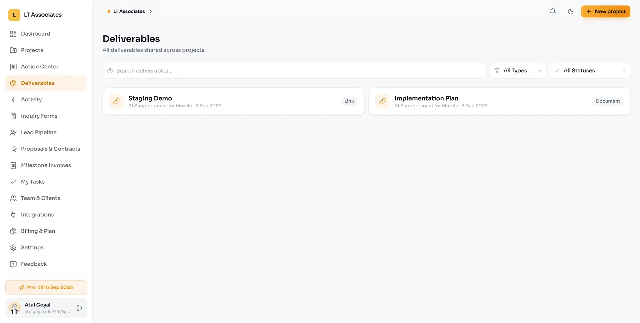Viewport: 640px width, 323px height.
Task: Click the Settings gear icon
Action: tap(13, 247)
